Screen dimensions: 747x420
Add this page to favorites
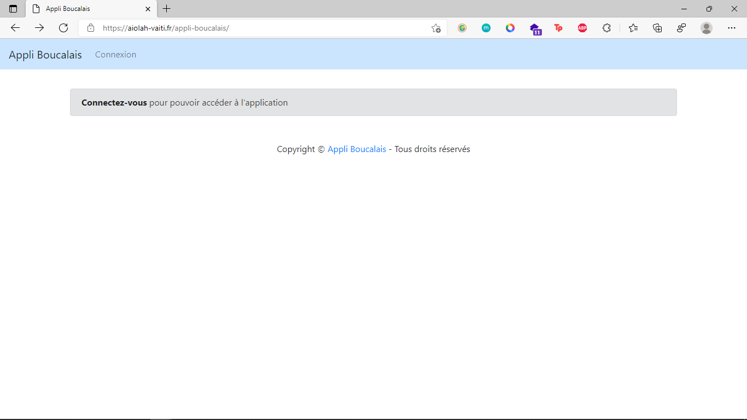(x=436, y=28)
